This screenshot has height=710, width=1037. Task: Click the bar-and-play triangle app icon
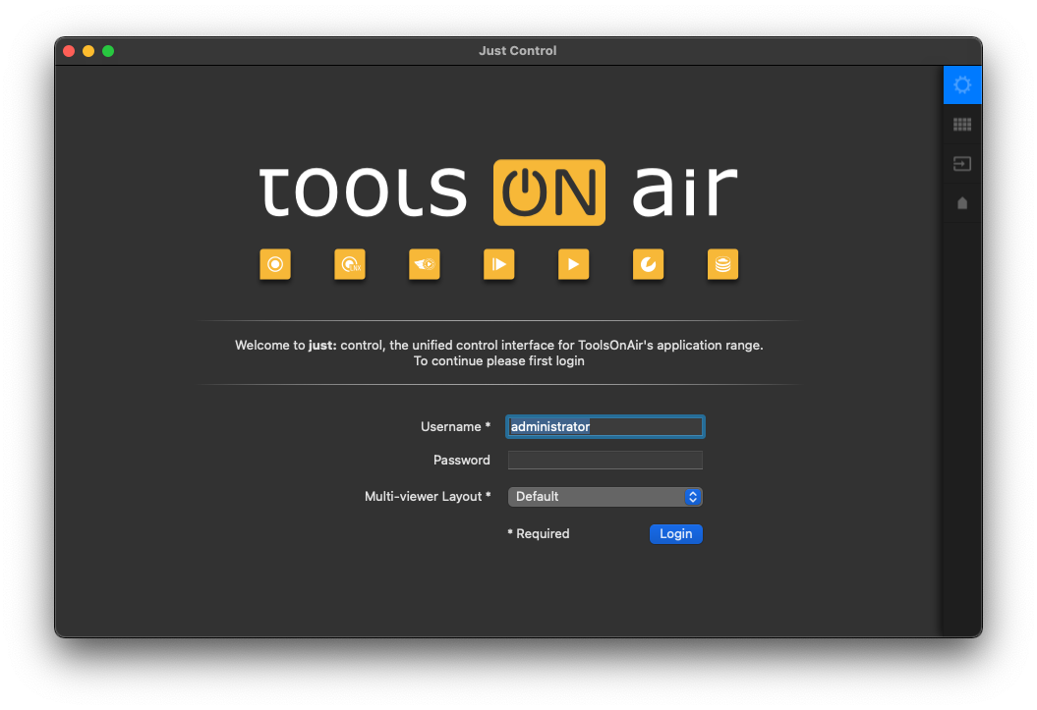click(x=499, y=264)
